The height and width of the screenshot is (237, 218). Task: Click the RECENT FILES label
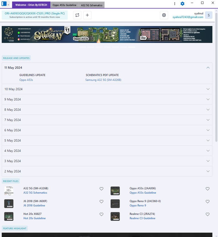coord(11,181)
